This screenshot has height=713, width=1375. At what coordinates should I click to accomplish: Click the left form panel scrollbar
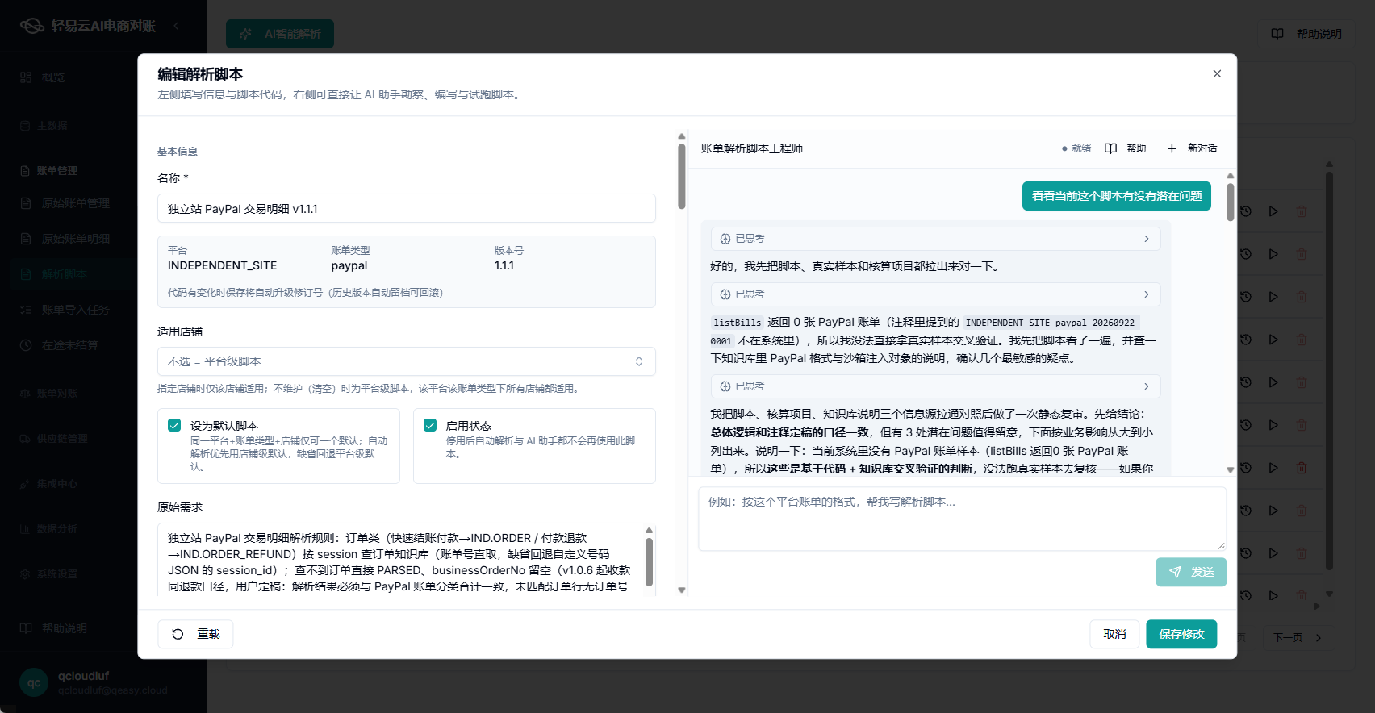coord(682,176)
